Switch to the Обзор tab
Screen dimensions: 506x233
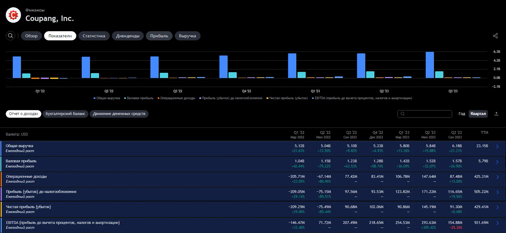(31, 36)
